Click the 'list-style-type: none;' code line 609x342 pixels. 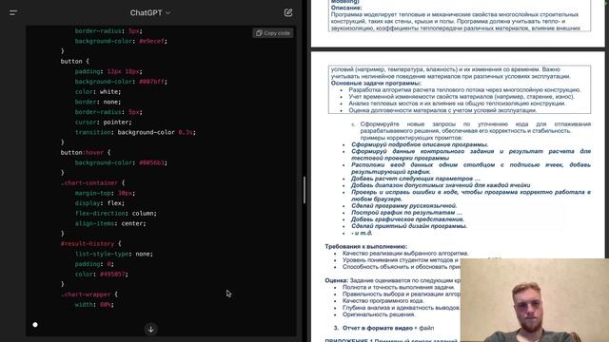[x=114, y=254]
